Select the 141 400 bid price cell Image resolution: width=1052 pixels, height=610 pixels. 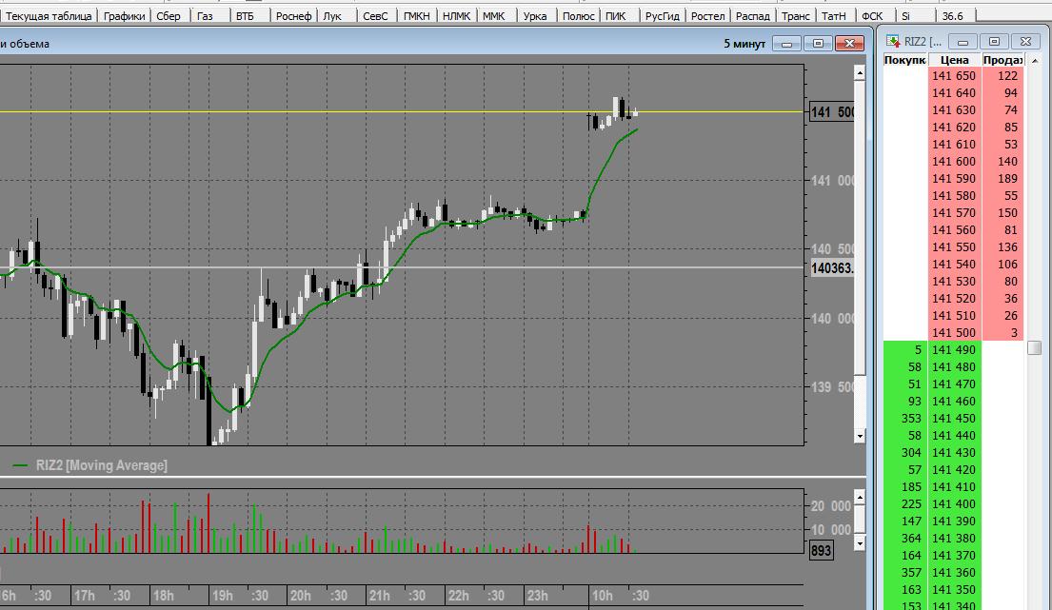(x=954, y=504)
